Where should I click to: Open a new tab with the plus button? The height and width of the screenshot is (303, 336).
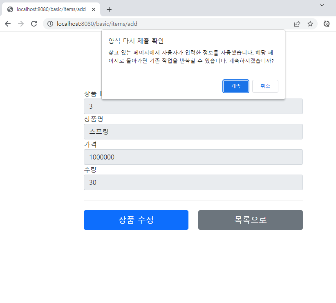(x=109, y=9)
